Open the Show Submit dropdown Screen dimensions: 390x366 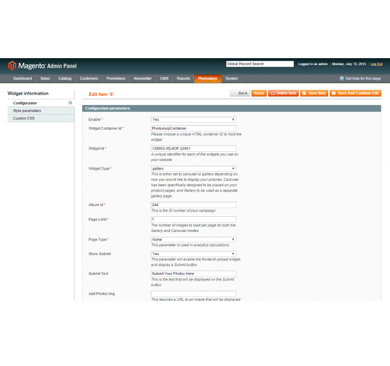pos(193,254)
